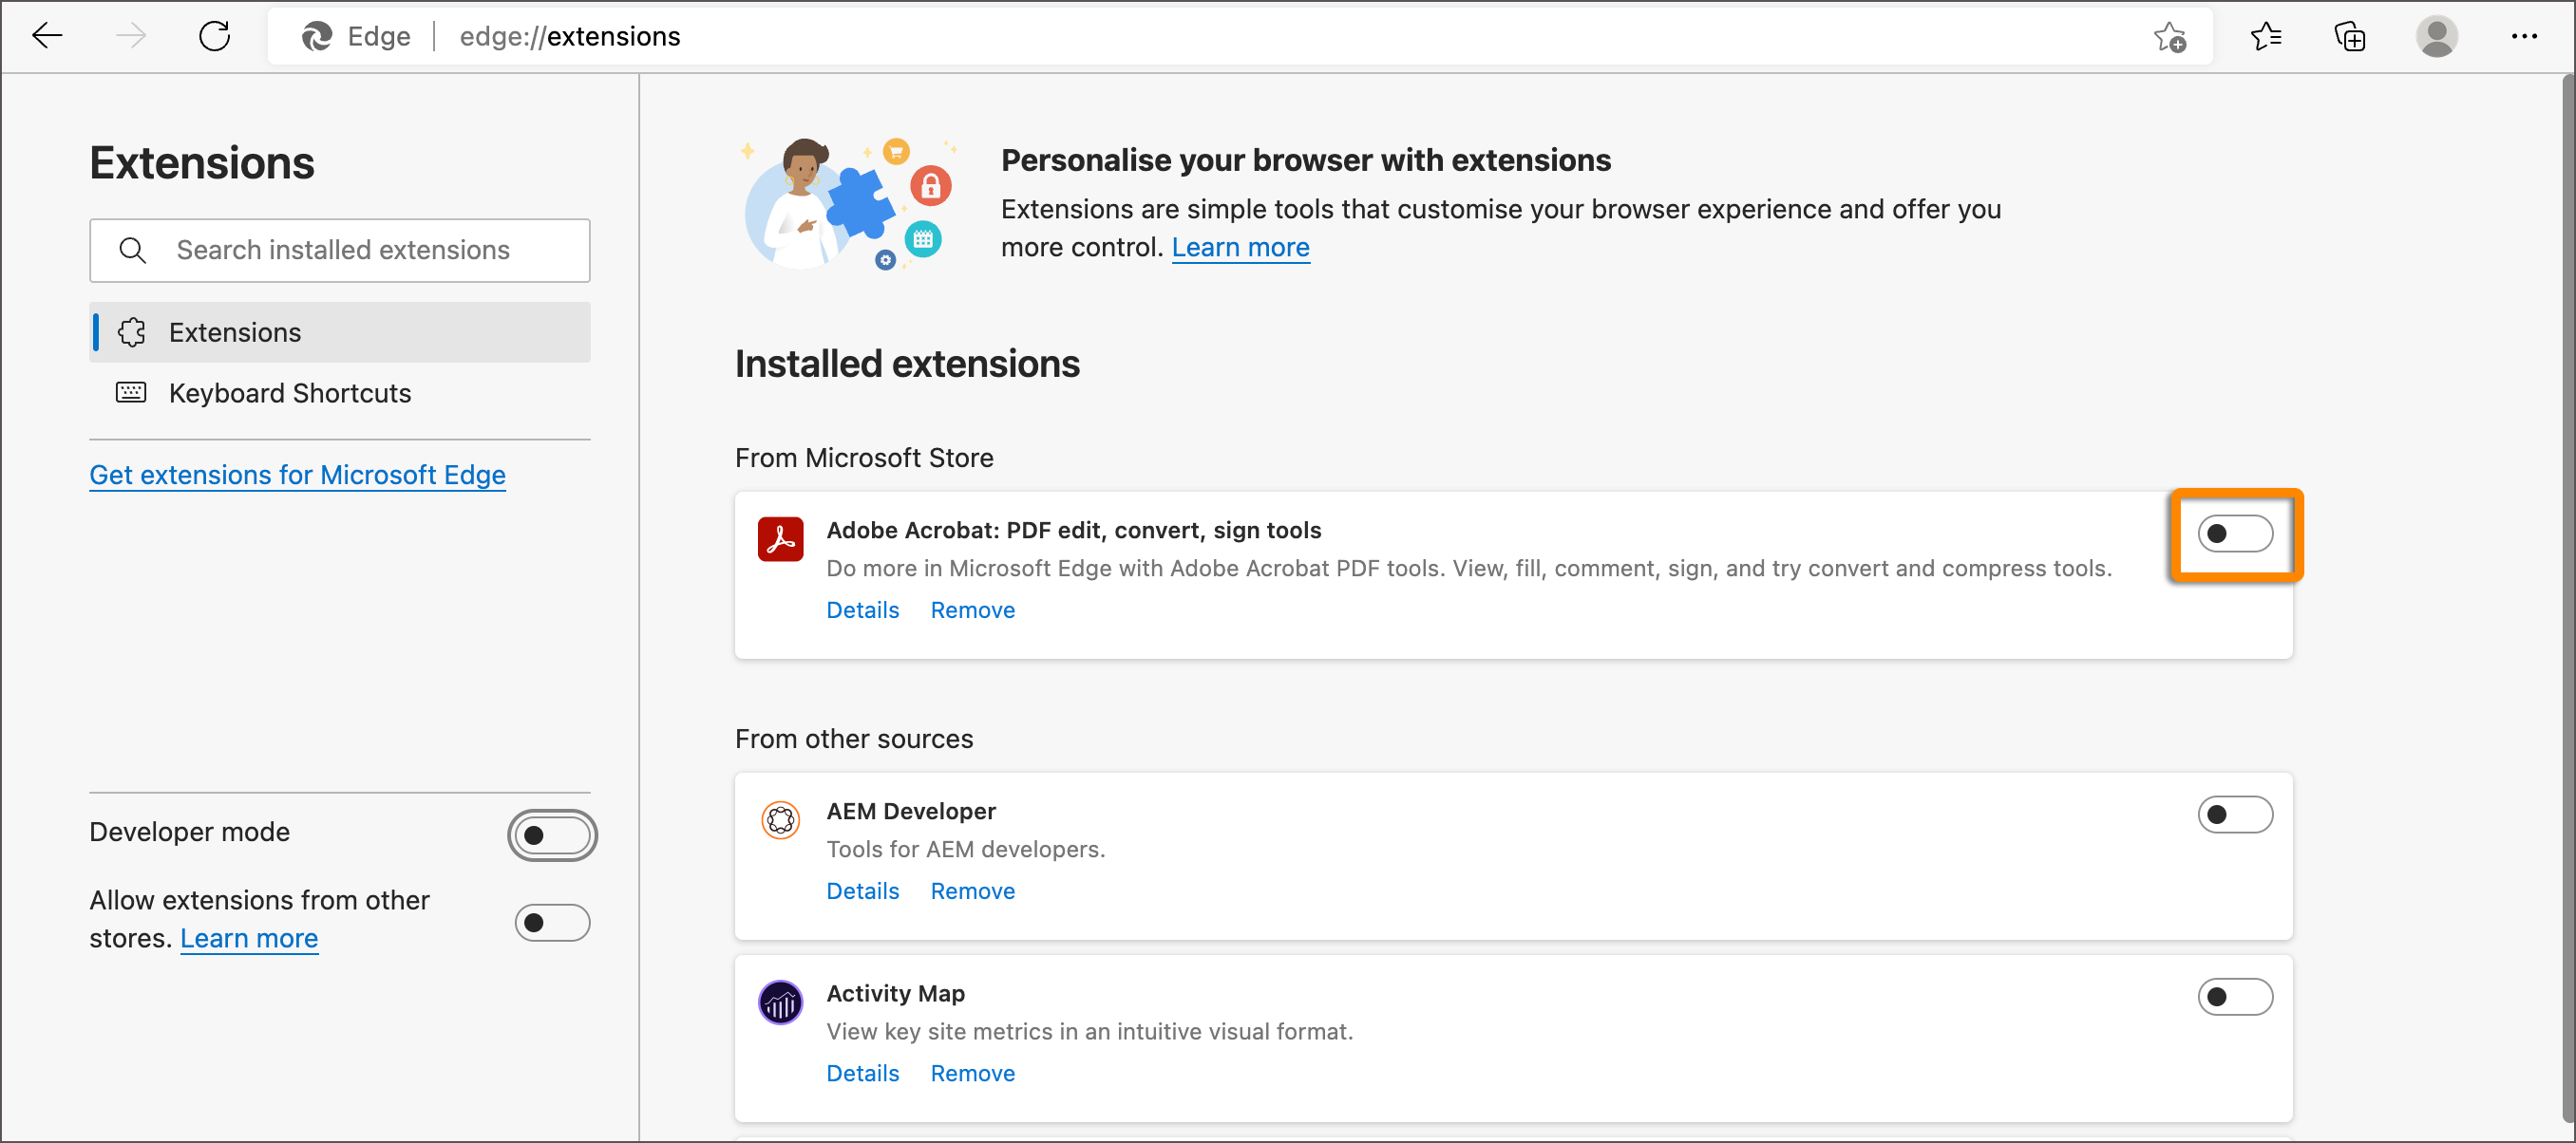This screenshot has height=1143, width=2576.
Task: Click Details link for Activity Map extension
Action: (862, 1071)
